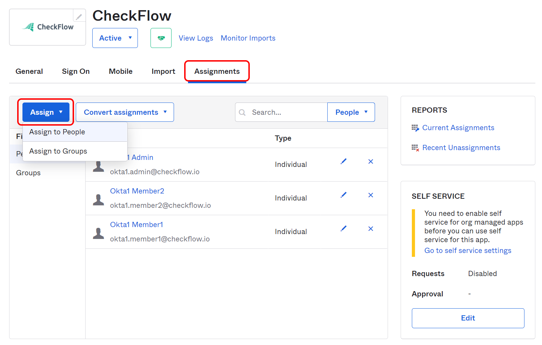Open Monitor Imports link

pyautogui.click(x=248, y=38)
